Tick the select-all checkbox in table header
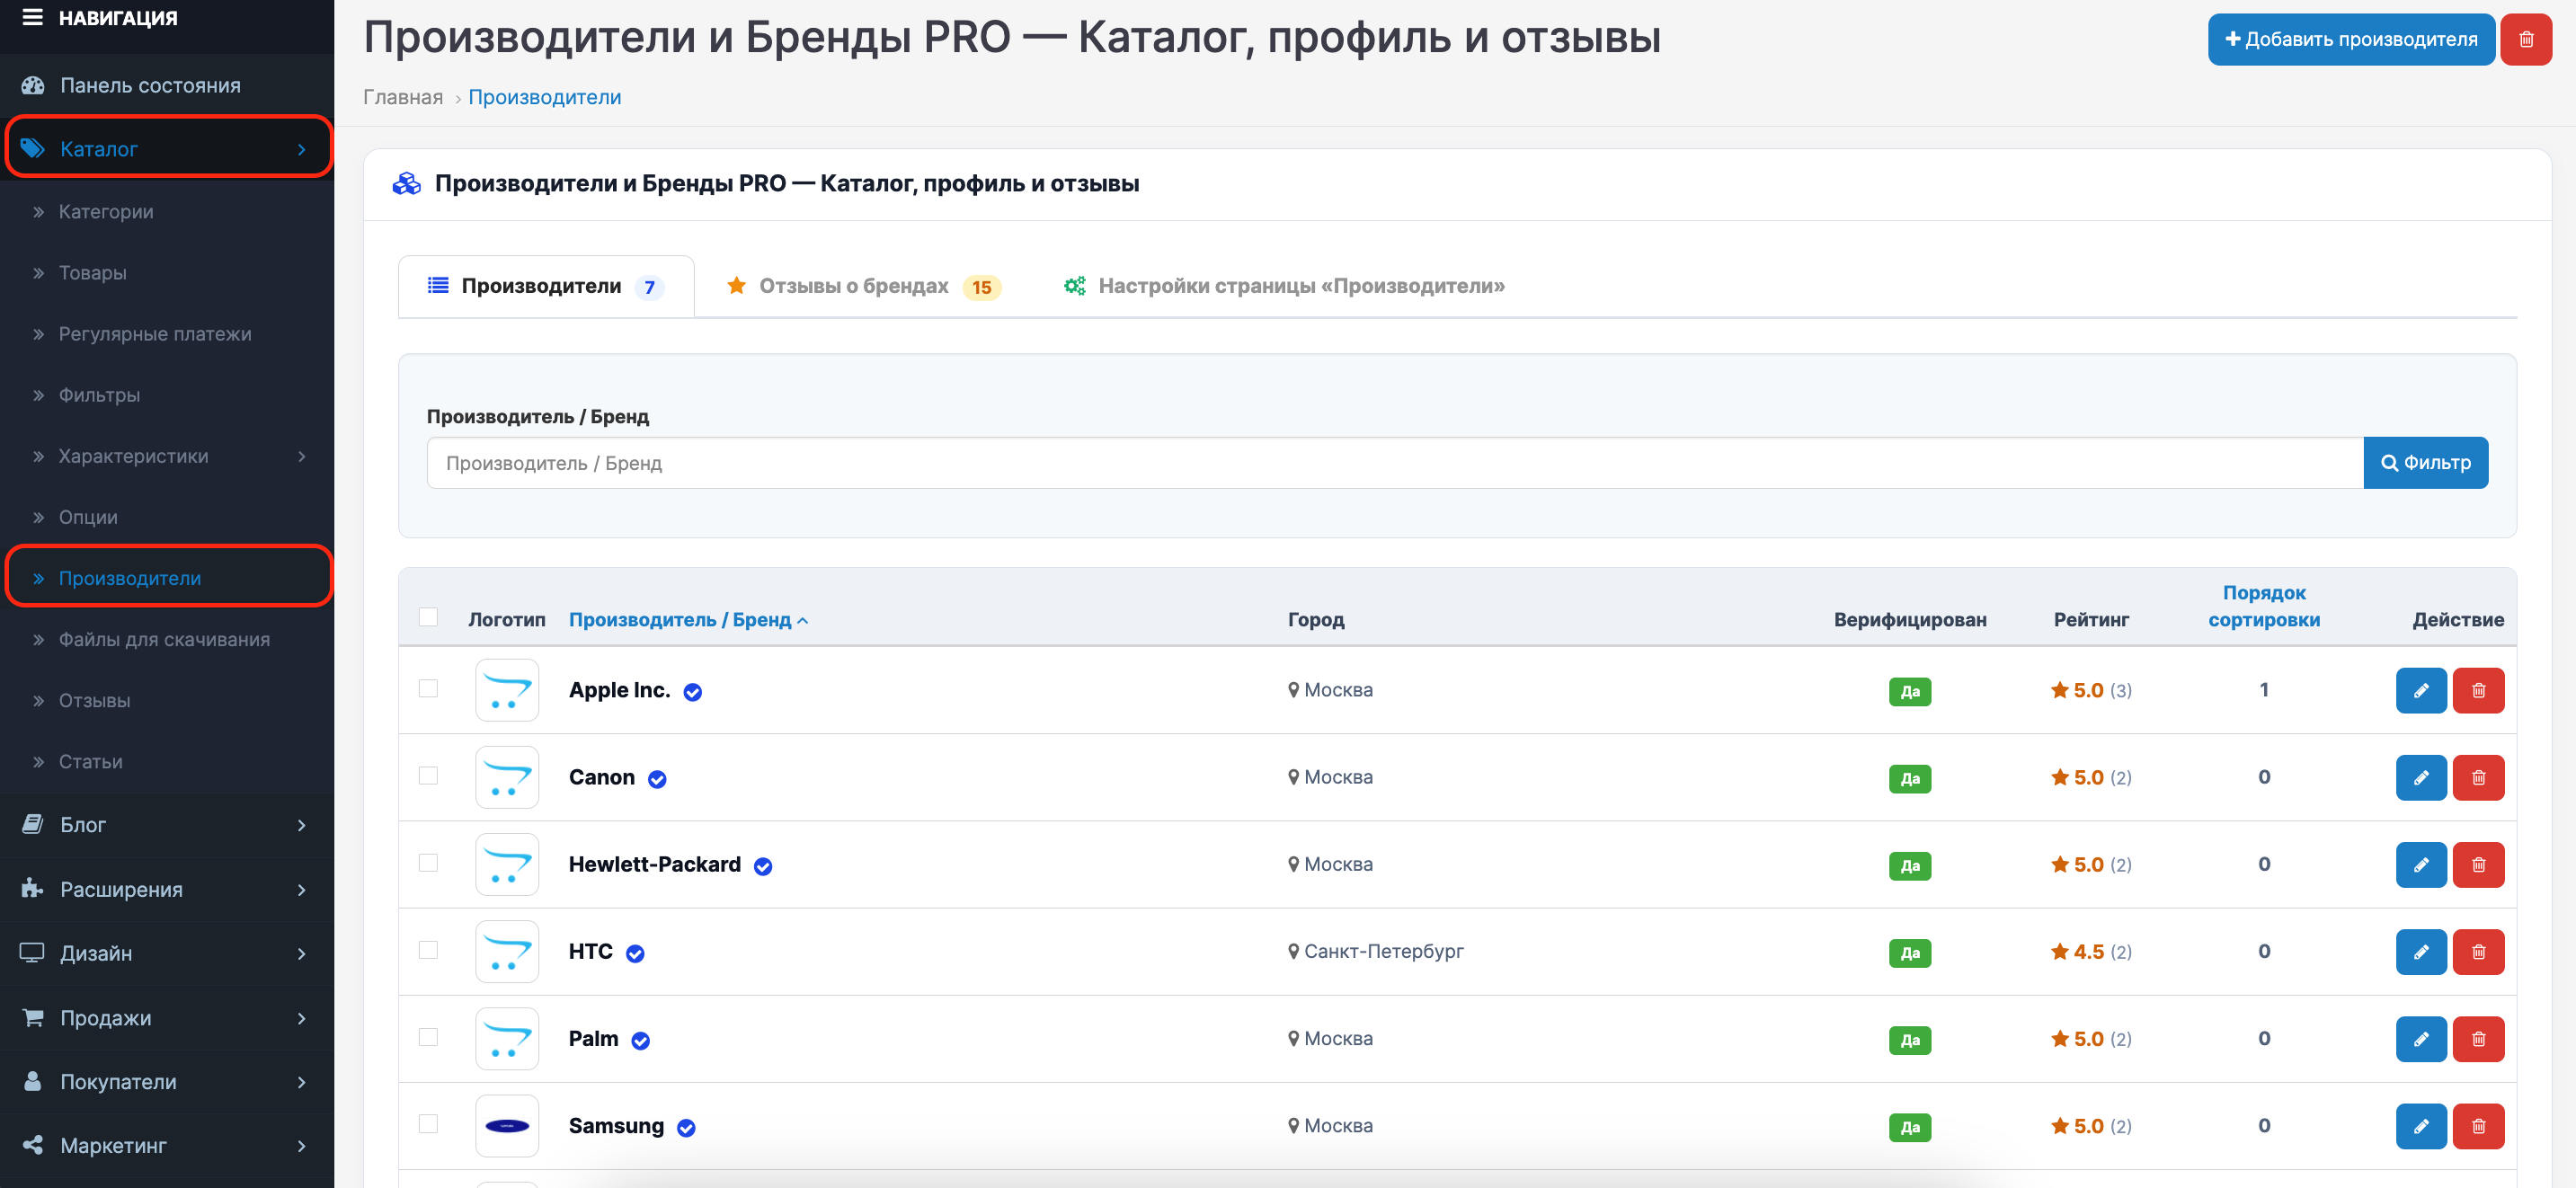 click(428, 616)
